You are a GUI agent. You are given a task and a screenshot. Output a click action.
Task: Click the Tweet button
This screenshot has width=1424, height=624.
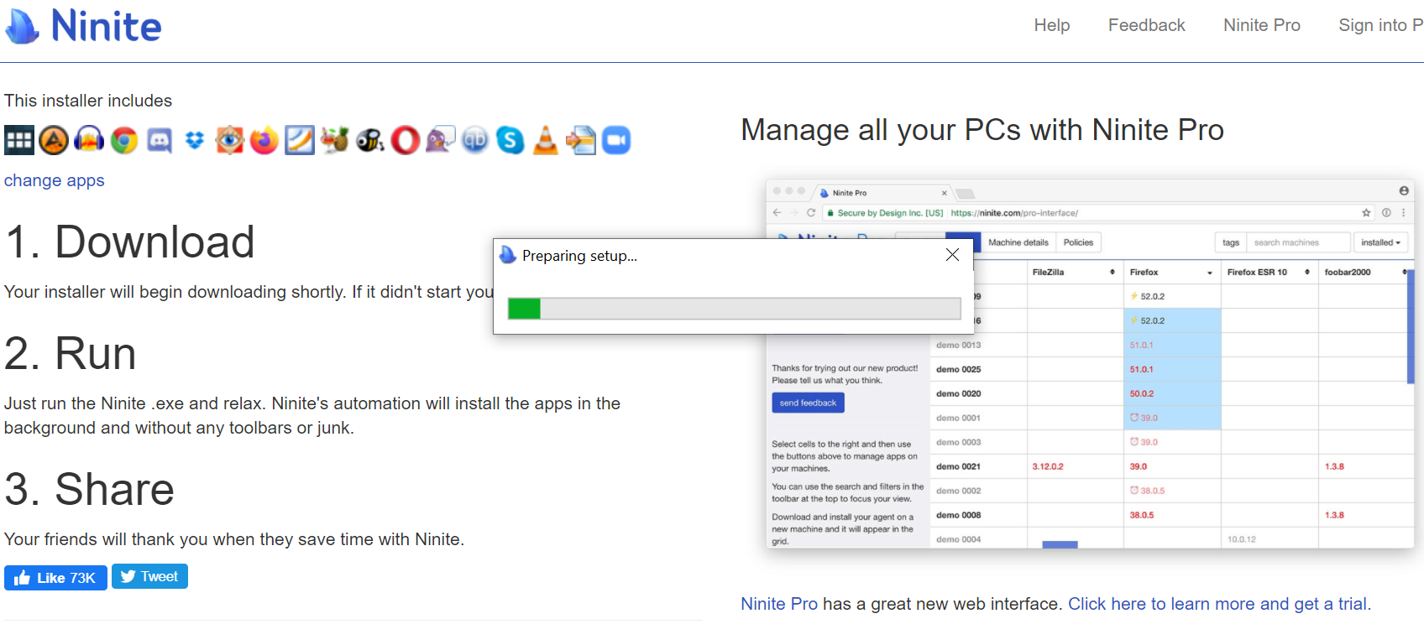[x=149, y=577]
